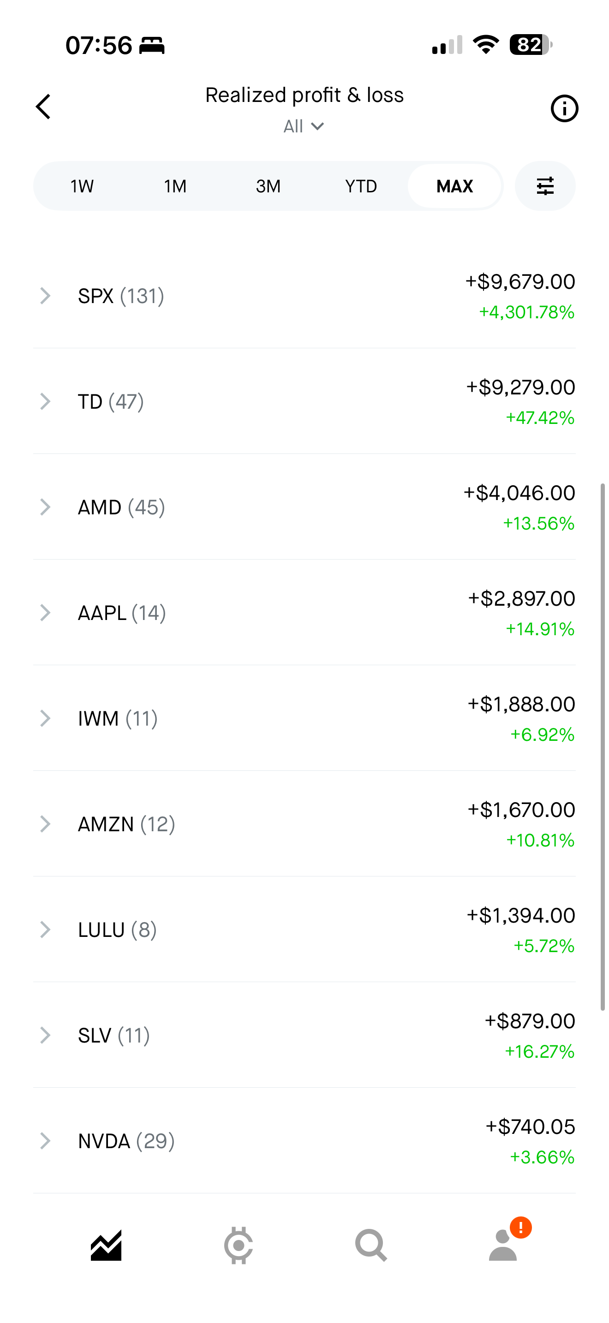Tap the search magnifier icon
The height and width of the screenshot is (1323, 609).
click(371, 1245)
